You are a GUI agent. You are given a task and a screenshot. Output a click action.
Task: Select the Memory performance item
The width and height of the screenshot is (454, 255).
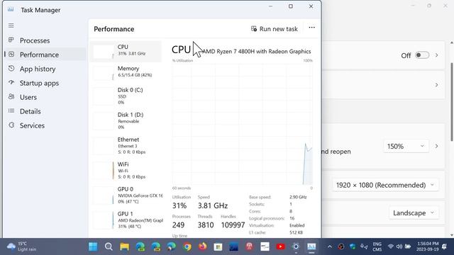pyautogui.click(x=126, y=72)
